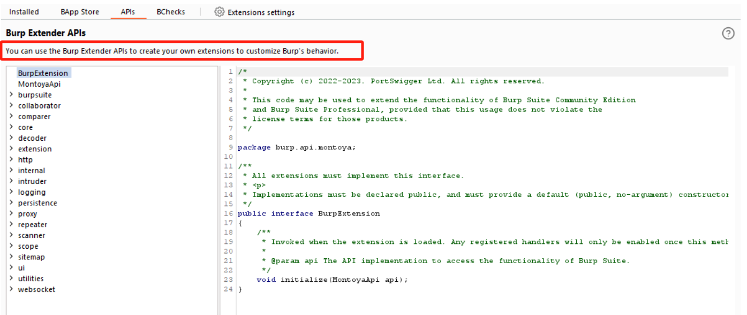
Task: Expand the burpsuite tree node
Action: point(11,95)
